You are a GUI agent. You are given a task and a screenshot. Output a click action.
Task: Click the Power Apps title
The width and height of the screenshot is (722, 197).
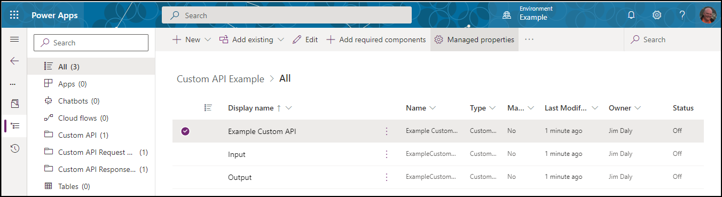pos(54,15)
